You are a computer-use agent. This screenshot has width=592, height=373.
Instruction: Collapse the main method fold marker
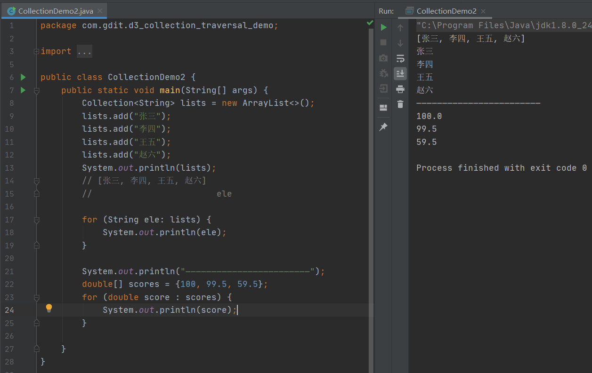click(x=37, y=90)
